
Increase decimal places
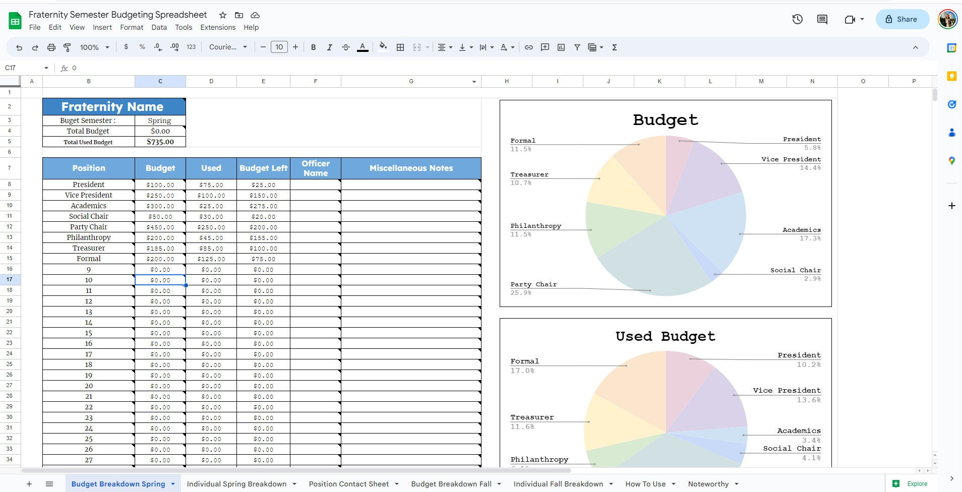coord(174,47)
